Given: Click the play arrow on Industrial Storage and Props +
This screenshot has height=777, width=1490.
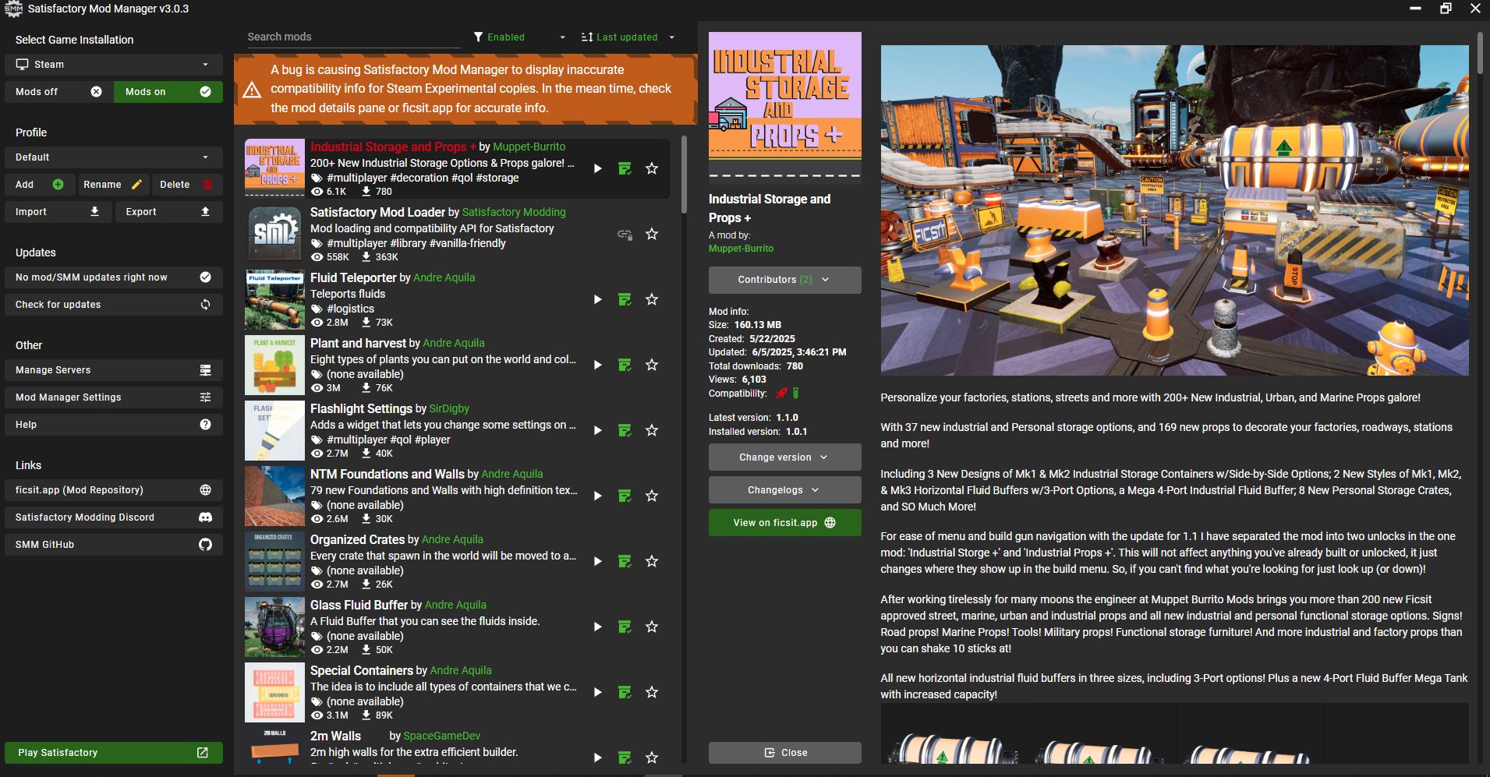Looking at the screenshot, I should pyautogui.click(x=598, y=168).
